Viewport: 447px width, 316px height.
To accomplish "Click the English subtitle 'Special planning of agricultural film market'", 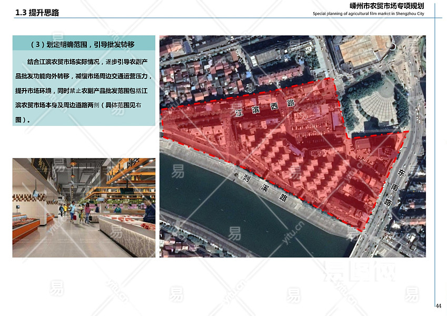I will pos(350,13).
